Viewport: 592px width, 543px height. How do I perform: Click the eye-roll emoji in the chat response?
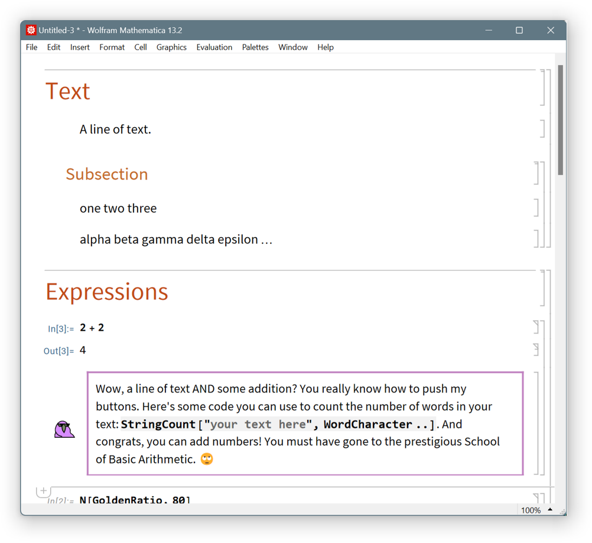click(207, 460)
